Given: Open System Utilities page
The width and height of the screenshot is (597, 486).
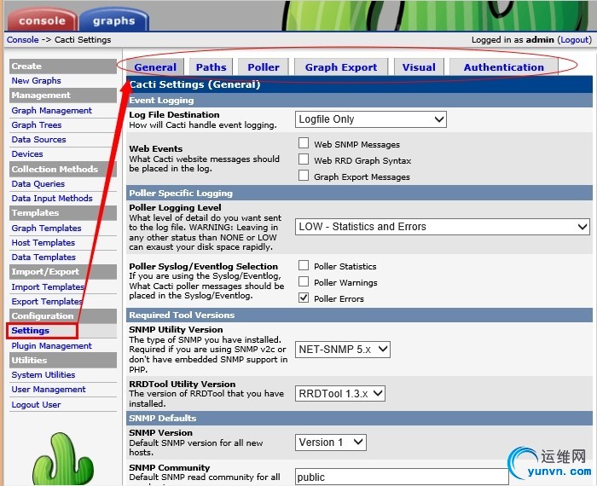Looking at the screenshot, I should (x=43, y=375).
